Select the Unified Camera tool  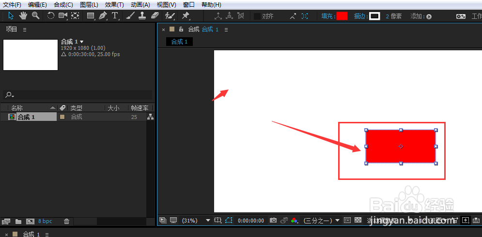tap(63, 15)
